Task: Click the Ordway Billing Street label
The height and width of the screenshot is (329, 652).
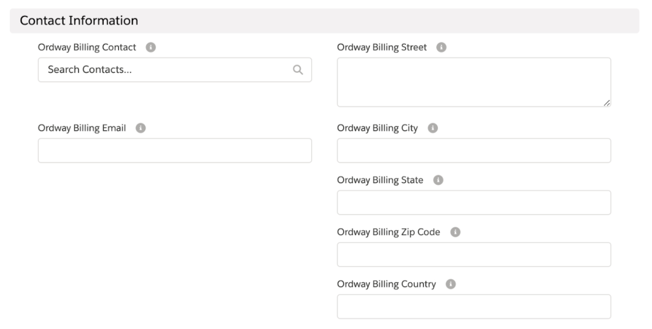Action: click(x=382, y=47)
